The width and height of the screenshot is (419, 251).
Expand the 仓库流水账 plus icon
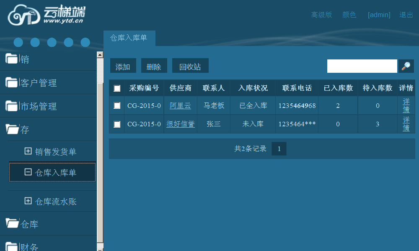click(28, 201)
